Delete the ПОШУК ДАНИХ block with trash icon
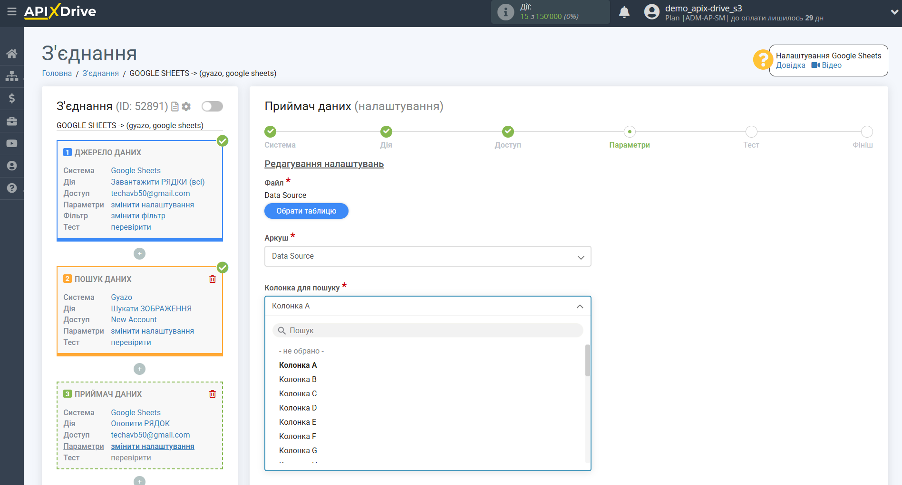This screenshot has width=902, height=485. [x=213, y=279]
